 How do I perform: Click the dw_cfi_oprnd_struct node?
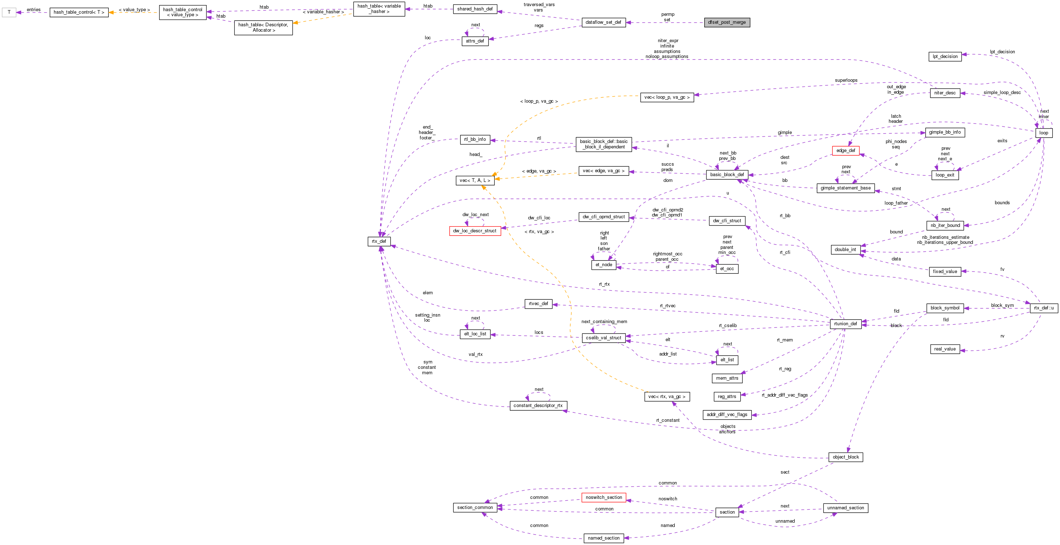(603, 217)
